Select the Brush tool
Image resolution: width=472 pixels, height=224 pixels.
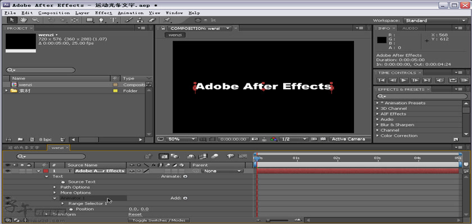tap(129, 20)
